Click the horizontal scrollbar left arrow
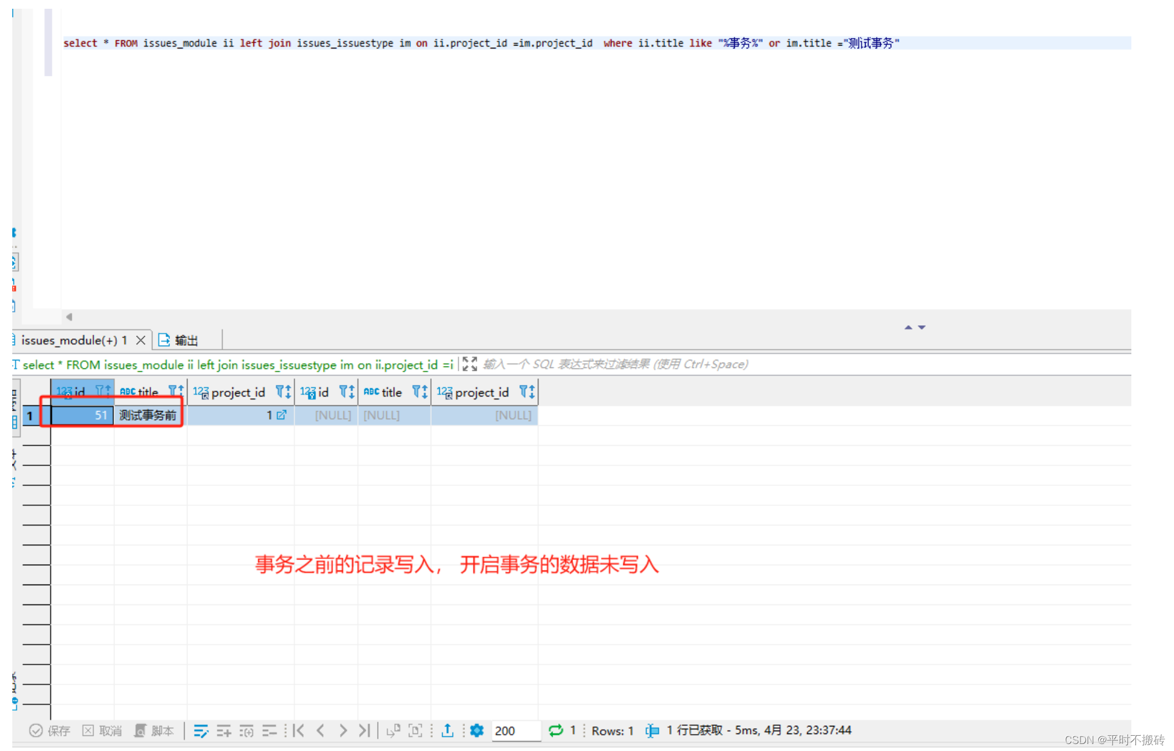 (x=69, y=317)
